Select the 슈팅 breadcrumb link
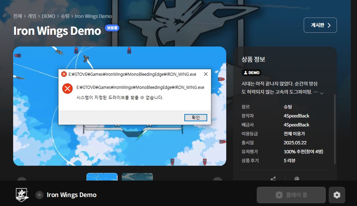Screen dimensions: 357x206 (x=65, y=16)
